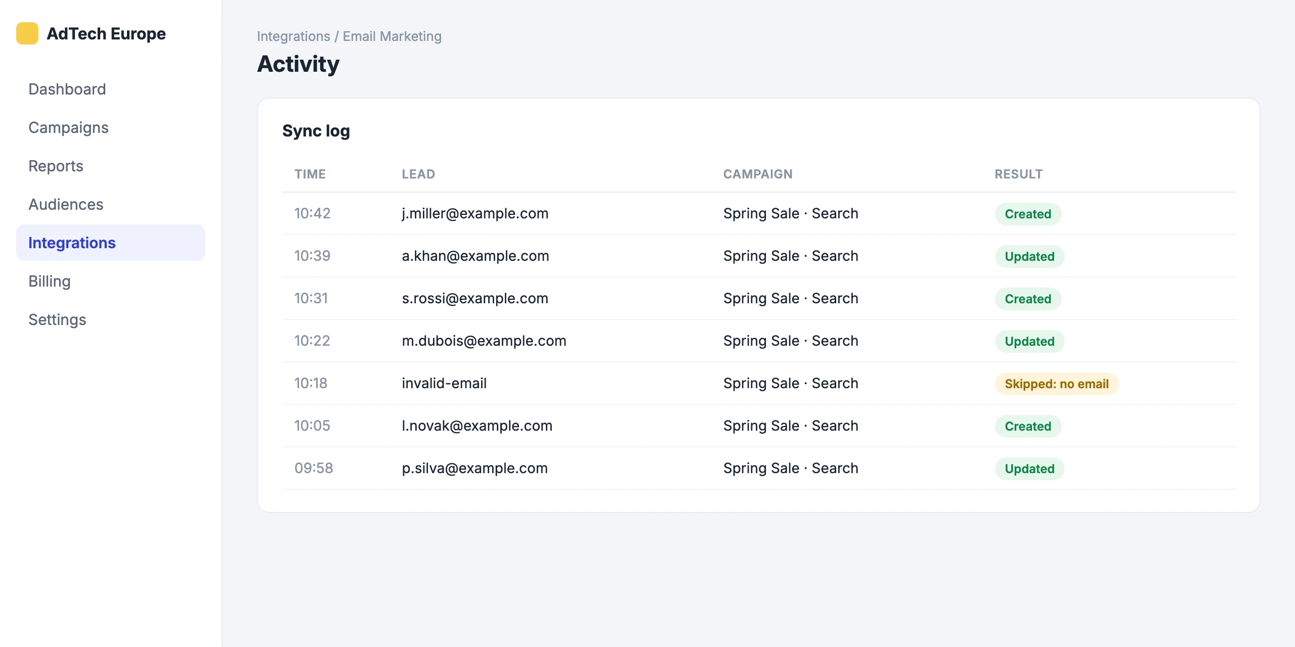Click the Created badge for l.novak
Image resolution: width=1295 pixels, height=647 pixels.
coord(1028,426)
